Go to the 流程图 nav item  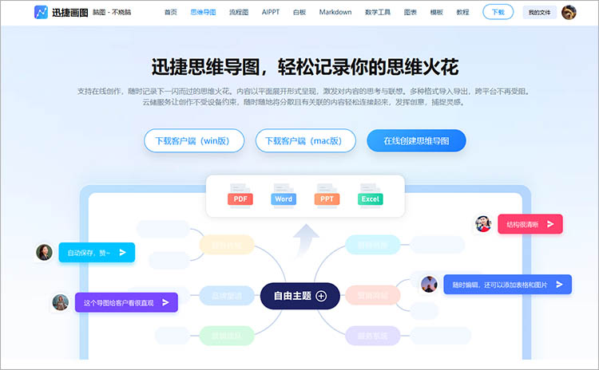point(239,12)
